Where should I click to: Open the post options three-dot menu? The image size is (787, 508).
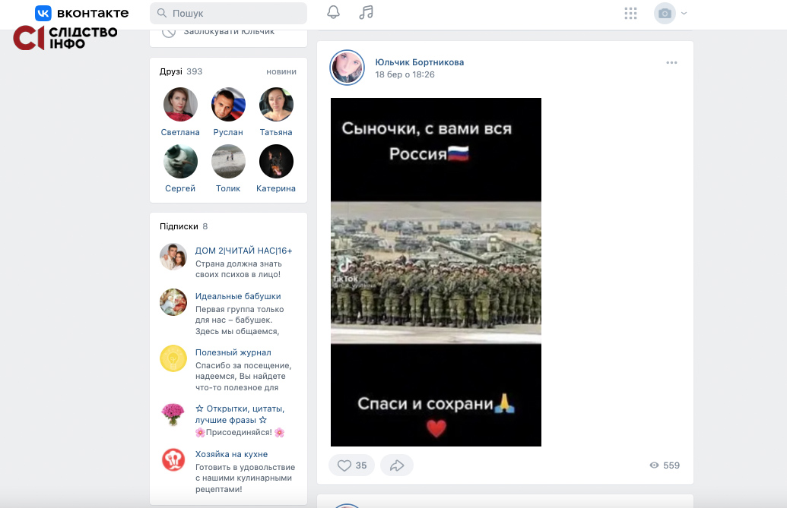coord(671,62)
